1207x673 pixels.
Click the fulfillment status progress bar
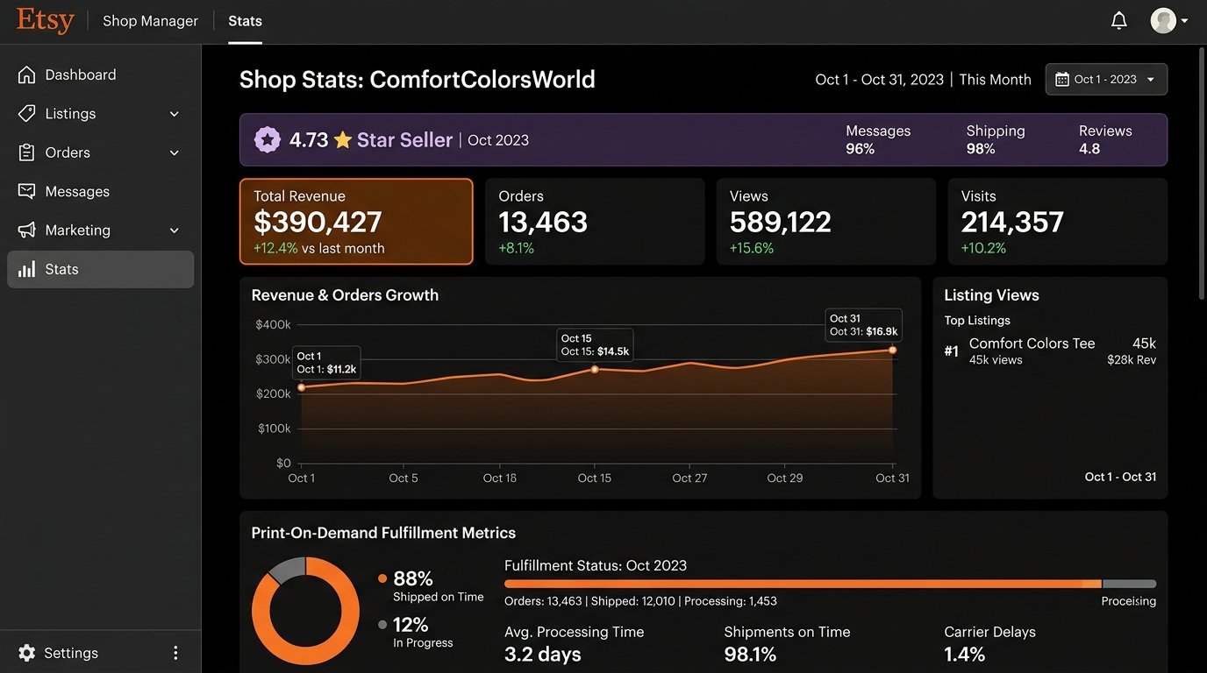tap(830, 584)
